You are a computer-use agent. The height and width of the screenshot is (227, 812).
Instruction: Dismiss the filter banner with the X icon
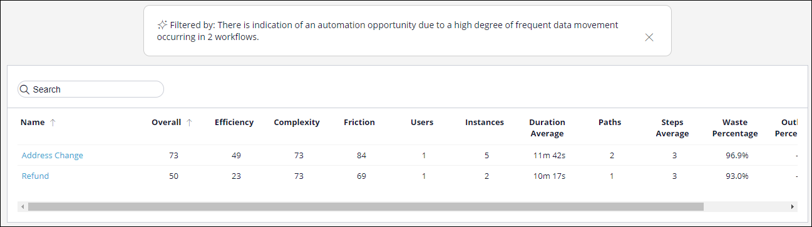[649, 38]
